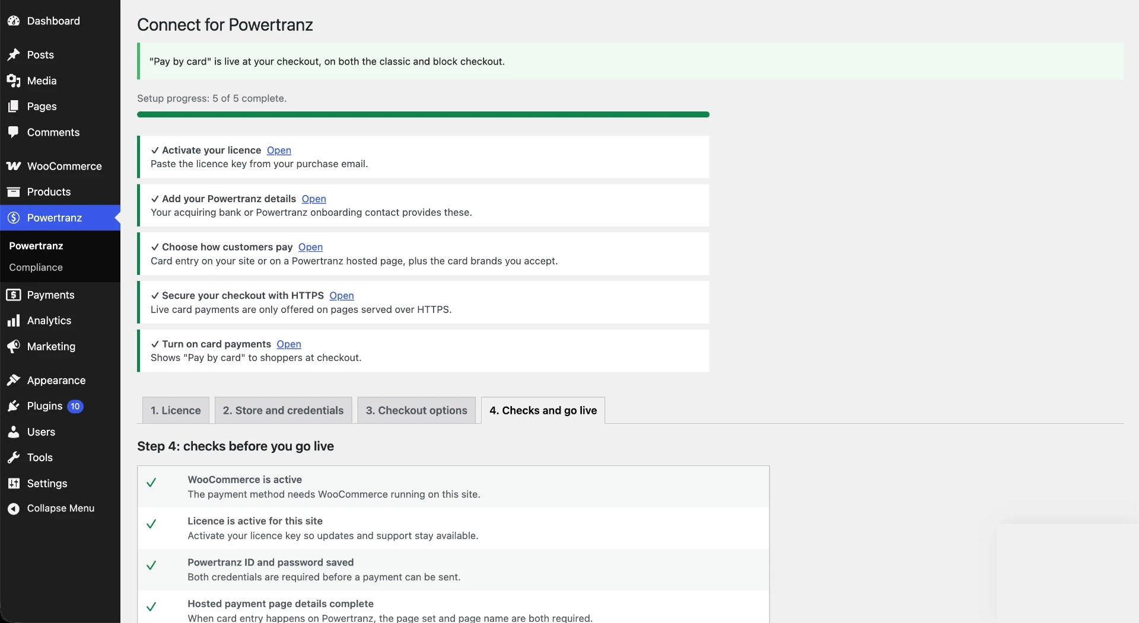Click the Powertranz ID and password saved checkmark
The width and height of the screenshot is (1139, 623).
151,566
